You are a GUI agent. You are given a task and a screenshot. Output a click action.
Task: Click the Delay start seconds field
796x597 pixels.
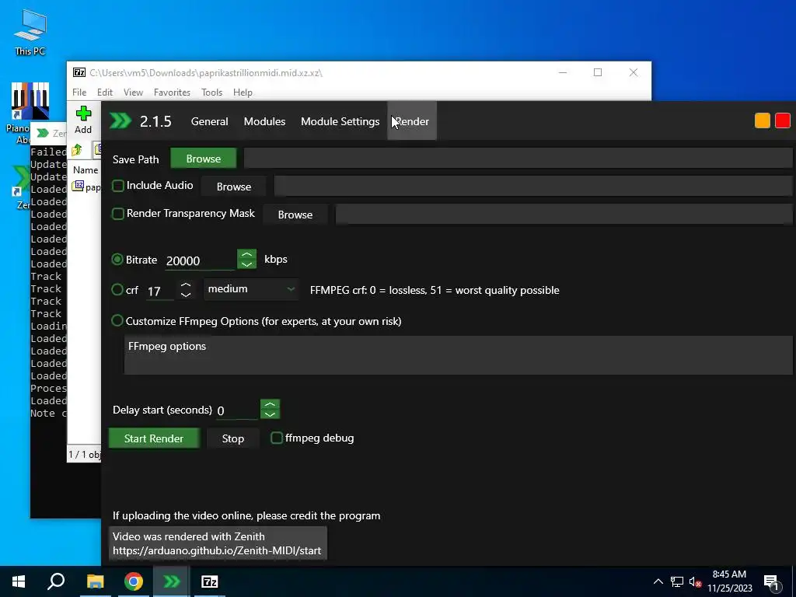coord(238,410)
